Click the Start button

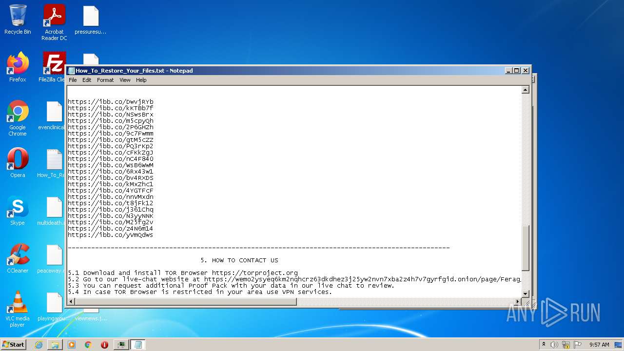(x=13, y=345)
